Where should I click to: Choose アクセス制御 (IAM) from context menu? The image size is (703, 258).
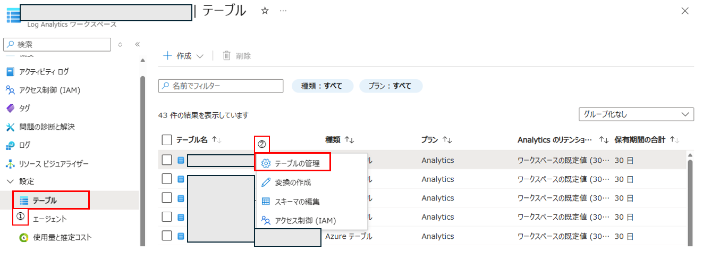312,220
